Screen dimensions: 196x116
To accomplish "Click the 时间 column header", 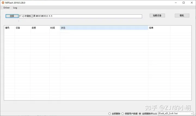I will click(55, 28).
